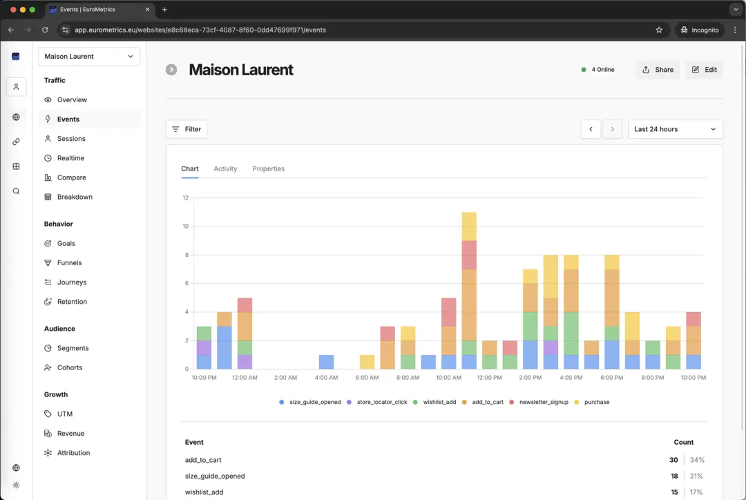
Task: Click the Filter button
Action: [x=186, y=129]
